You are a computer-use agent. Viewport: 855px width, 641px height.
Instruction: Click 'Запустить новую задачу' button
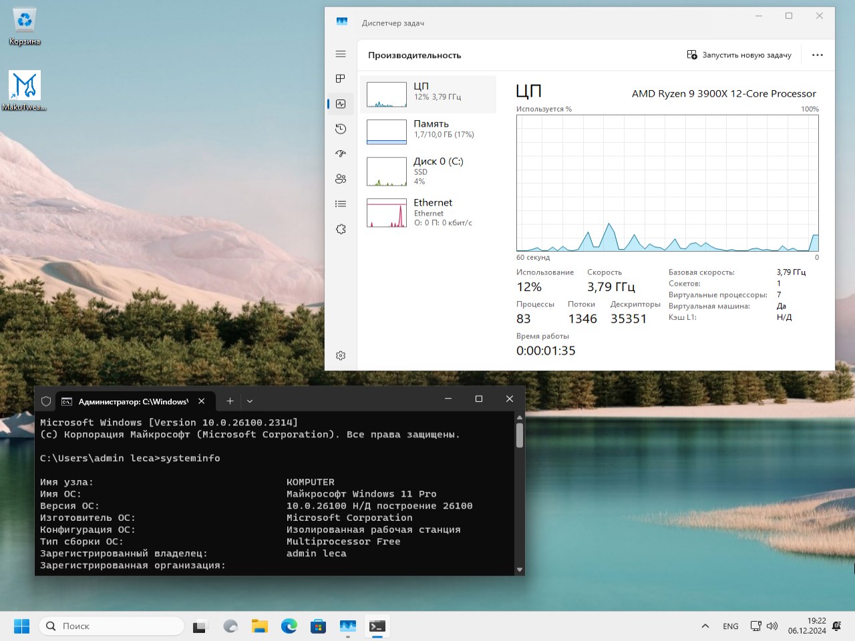click(739, 55)
